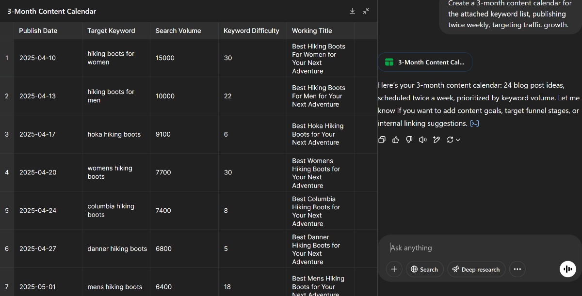
Task: Select cell 2025-04-10
Action: coord(48,58)
